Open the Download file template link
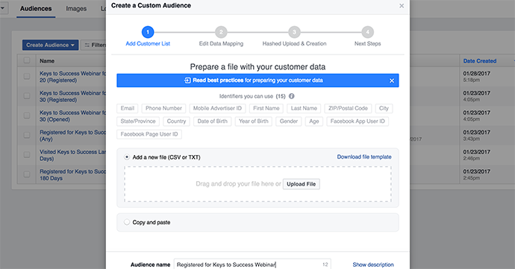The image size is (515, 269). [x=364, y=156]
